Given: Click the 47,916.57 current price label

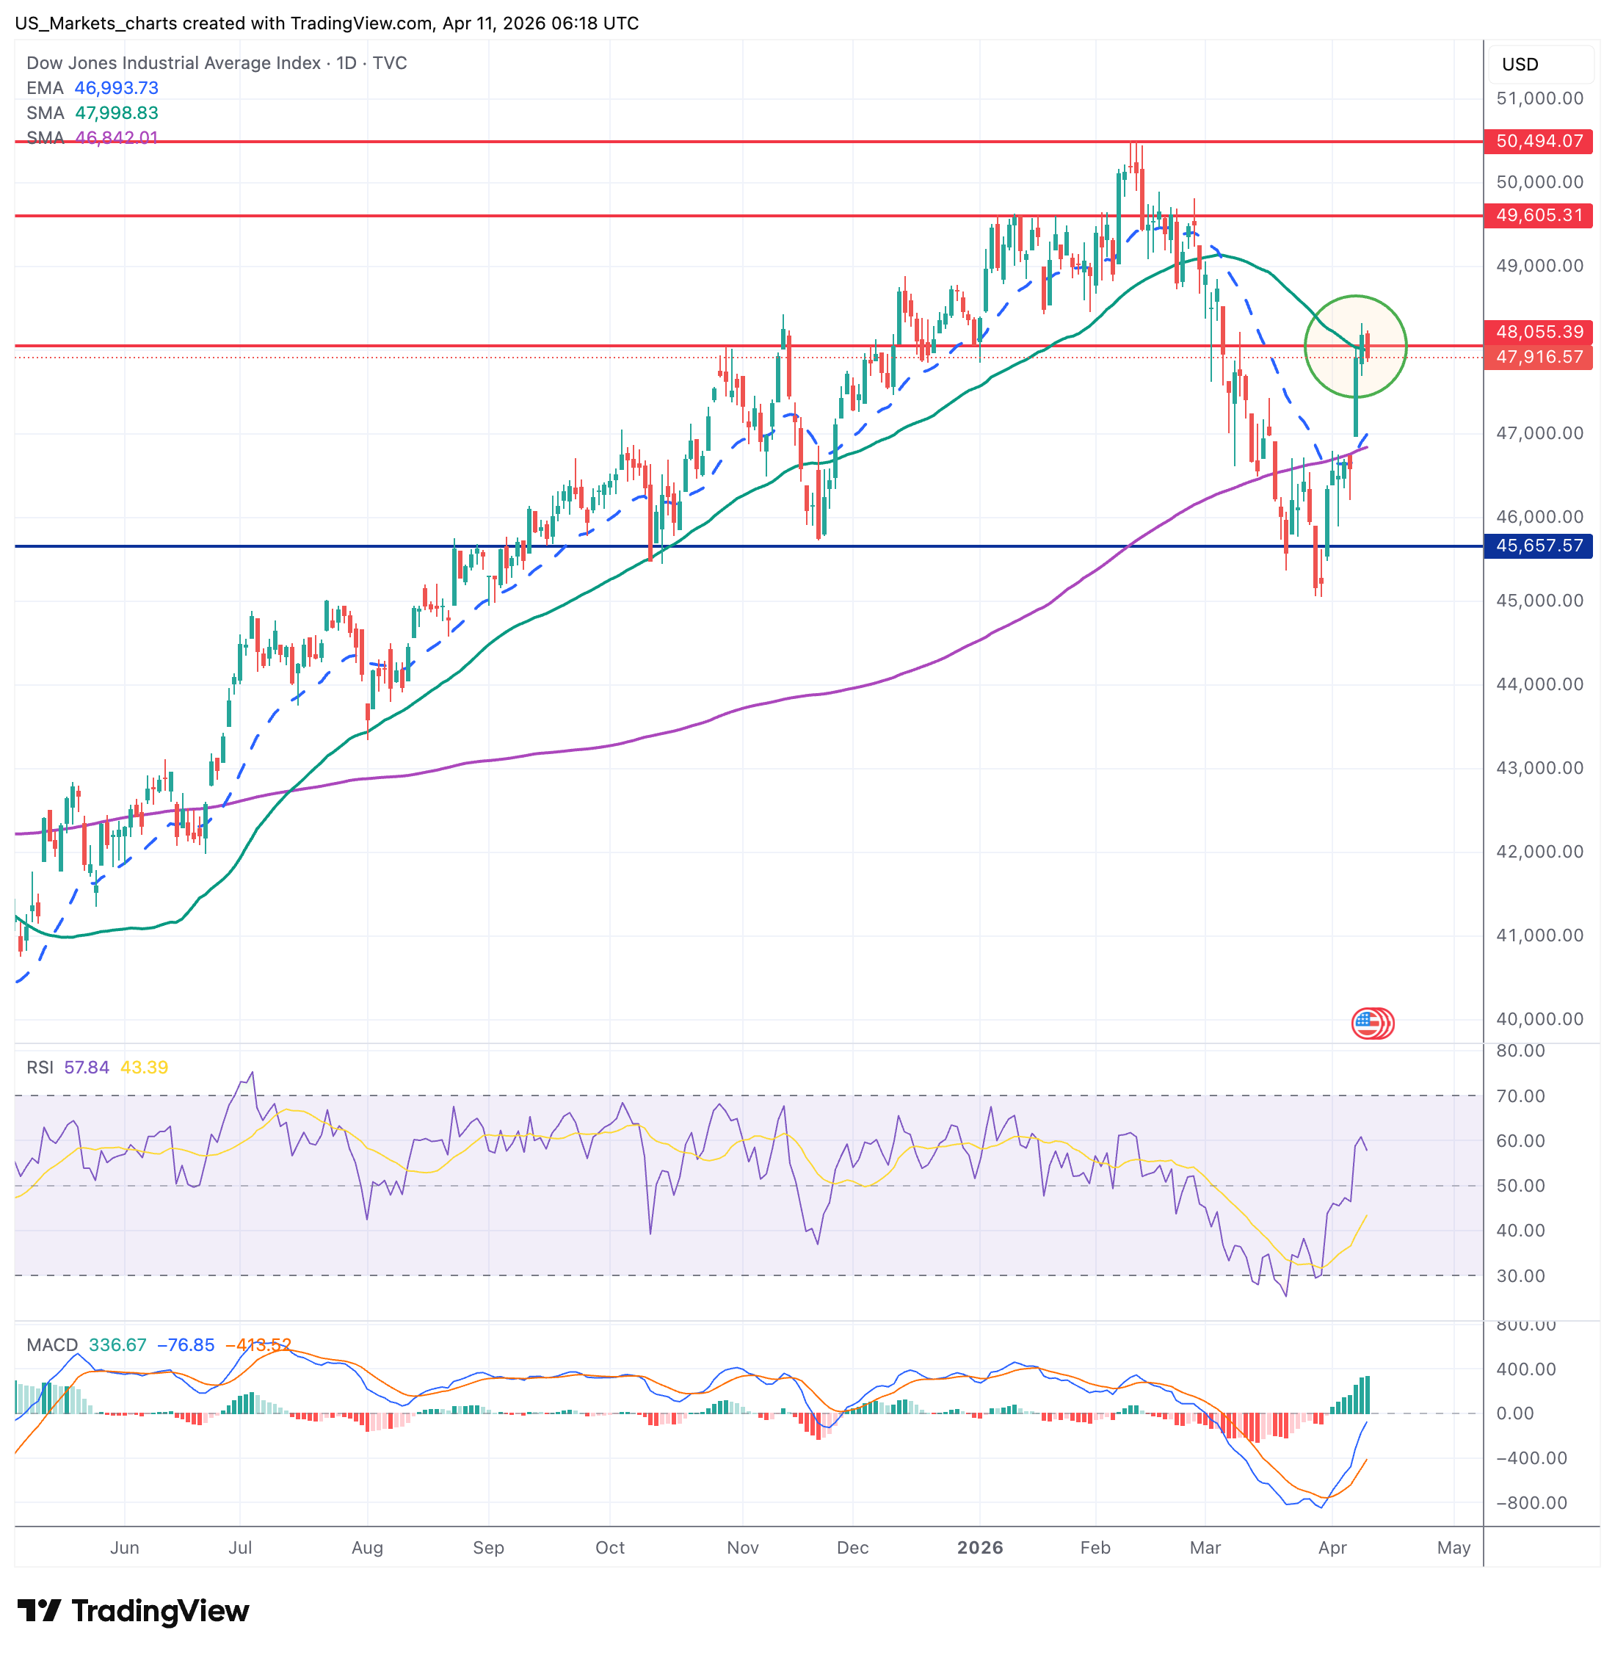Looking at the screenshot, I should 1538,357.
